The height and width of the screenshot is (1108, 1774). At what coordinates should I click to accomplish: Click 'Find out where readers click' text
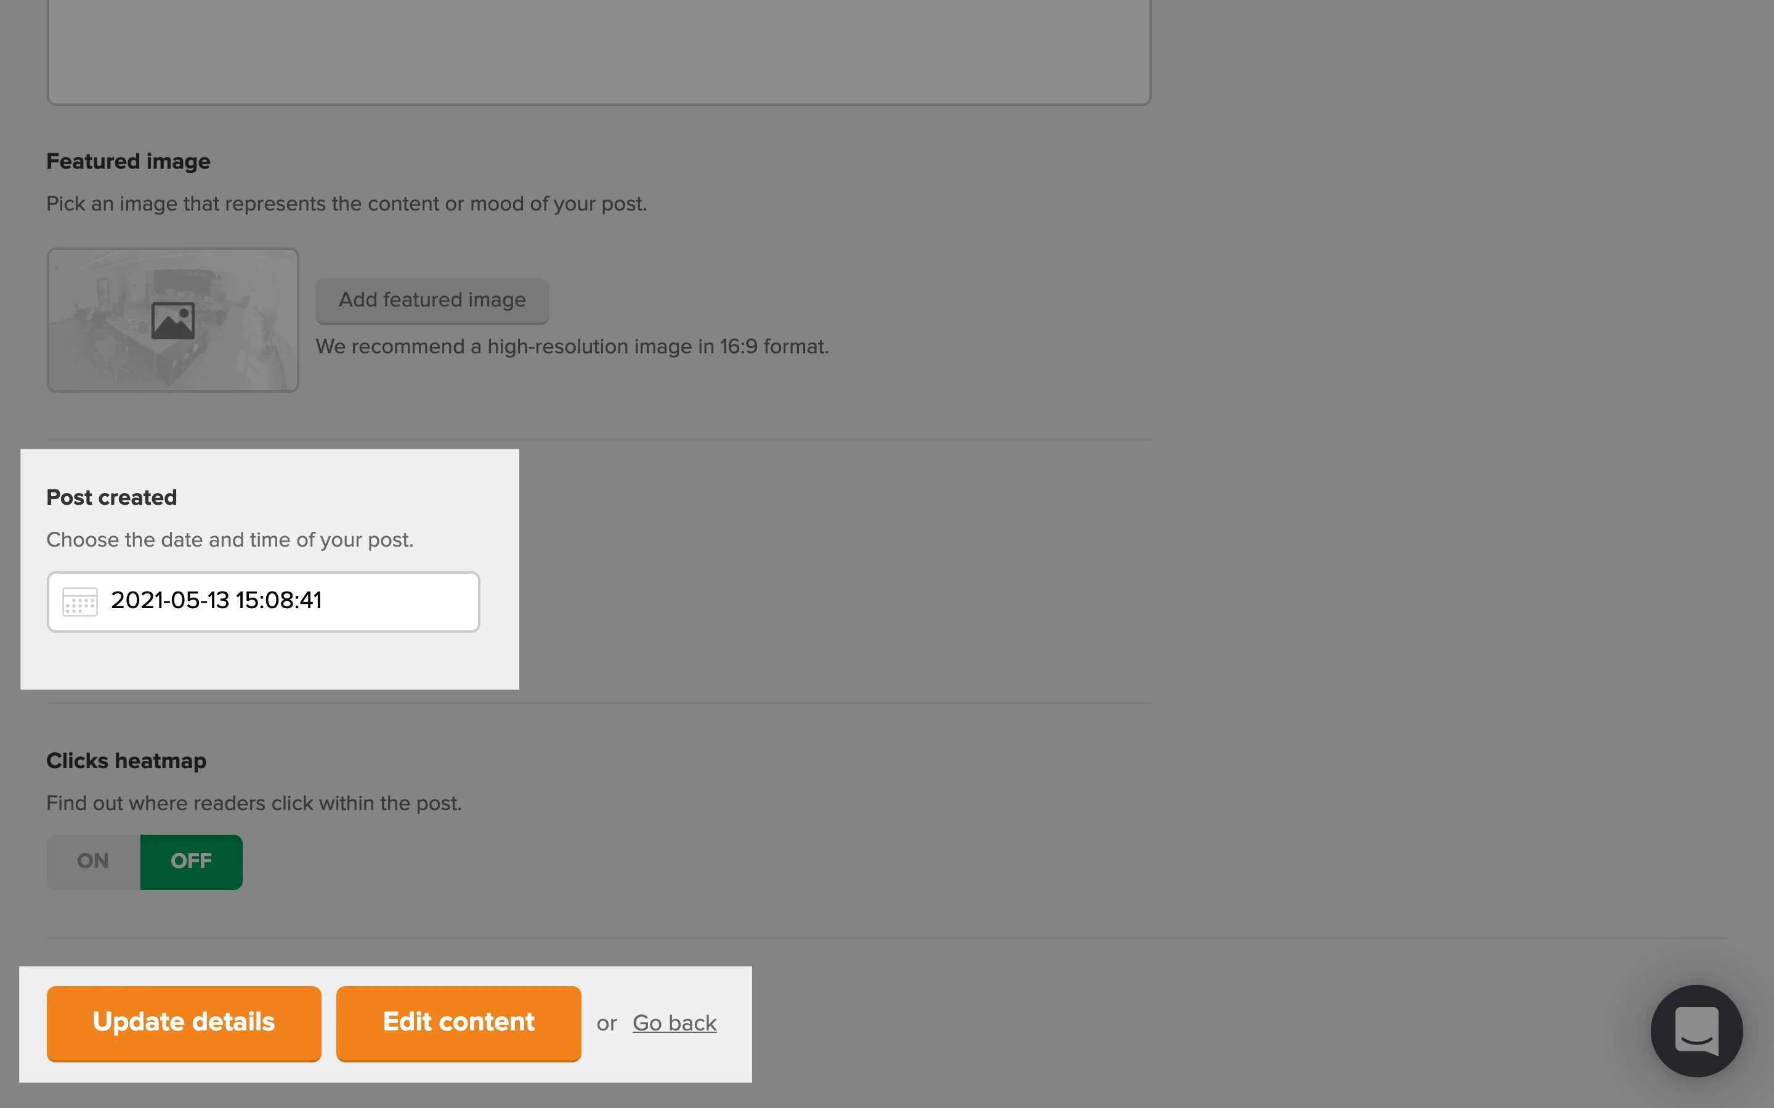point(254,803)
